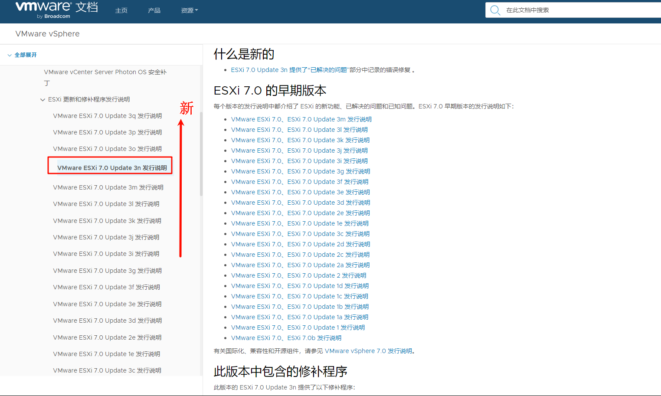
Task: Open the VMware vSphere header link
Action: click(47, 34)
